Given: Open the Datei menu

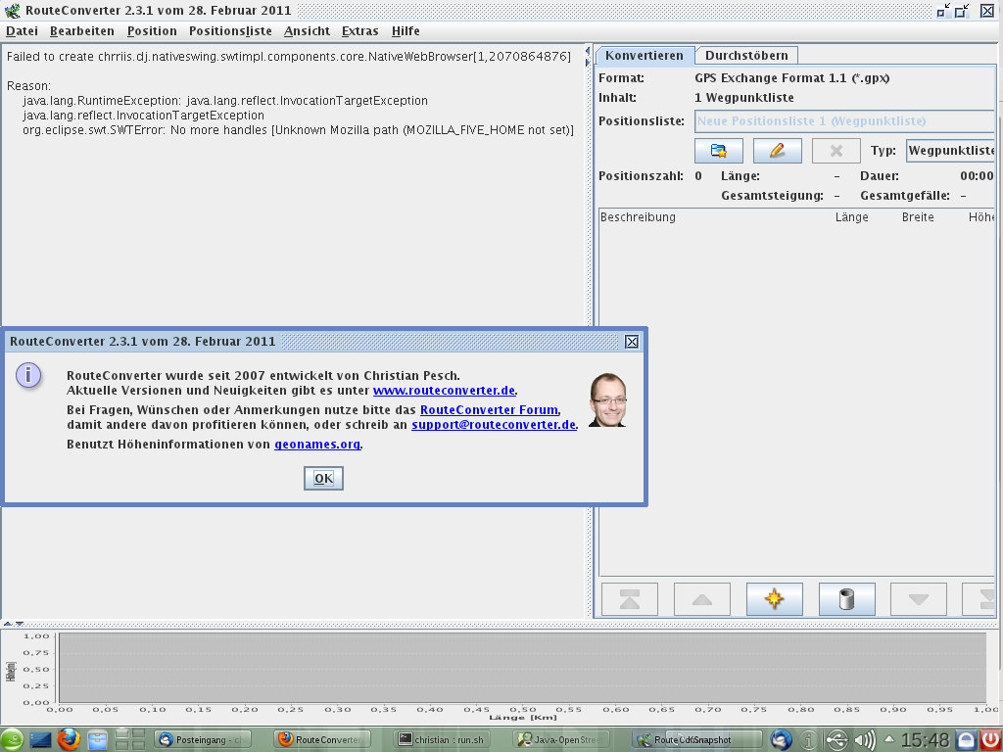Looking at the screenshot, I should (x=22, y=31).
